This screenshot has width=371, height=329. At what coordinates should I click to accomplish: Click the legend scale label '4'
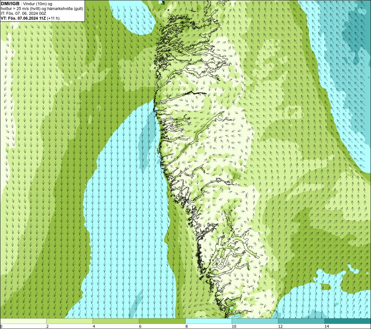click(94, 327)
